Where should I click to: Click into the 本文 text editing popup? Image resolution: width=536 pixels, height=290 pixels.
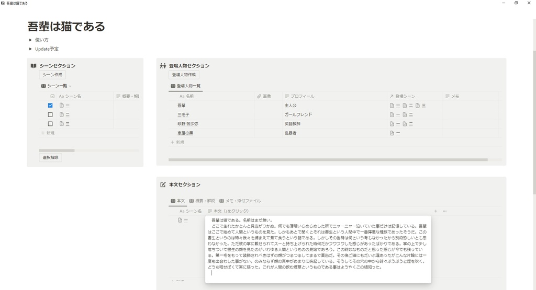click(x=318, y=249)
